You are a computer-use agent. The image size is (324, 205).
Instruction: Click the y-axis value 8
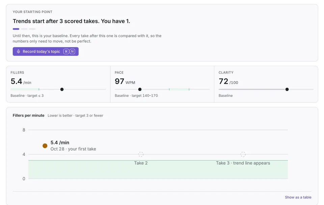[24, 130]
